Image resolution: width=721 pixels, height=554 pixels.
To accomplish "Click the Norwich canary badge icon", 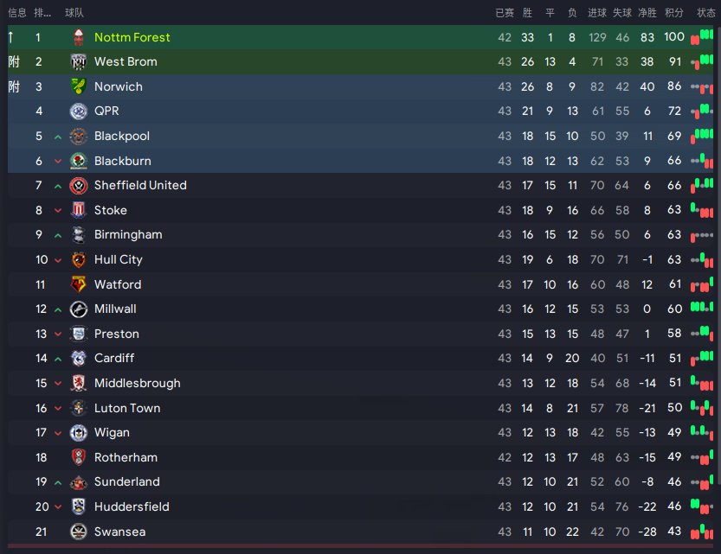I will coord(79,86).
